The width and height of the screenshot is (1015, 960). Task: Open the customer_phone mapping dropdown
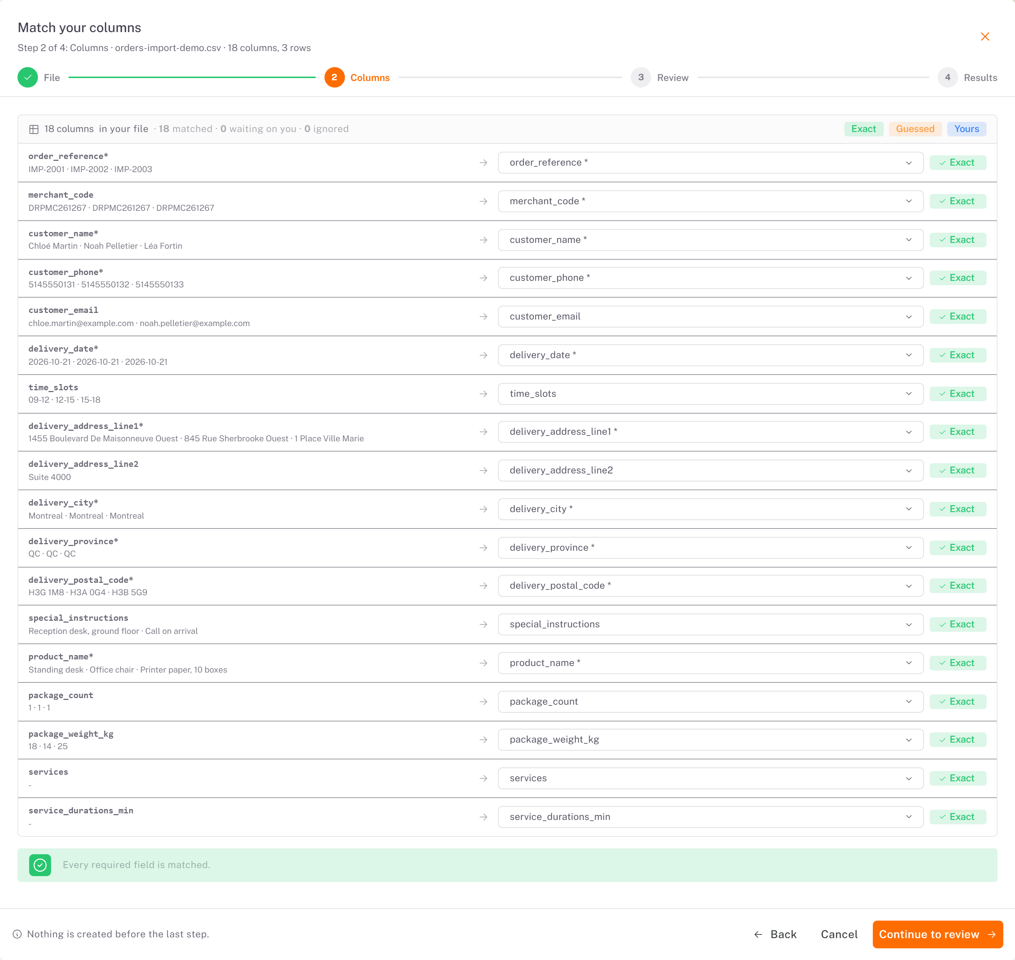coord(711,278)
